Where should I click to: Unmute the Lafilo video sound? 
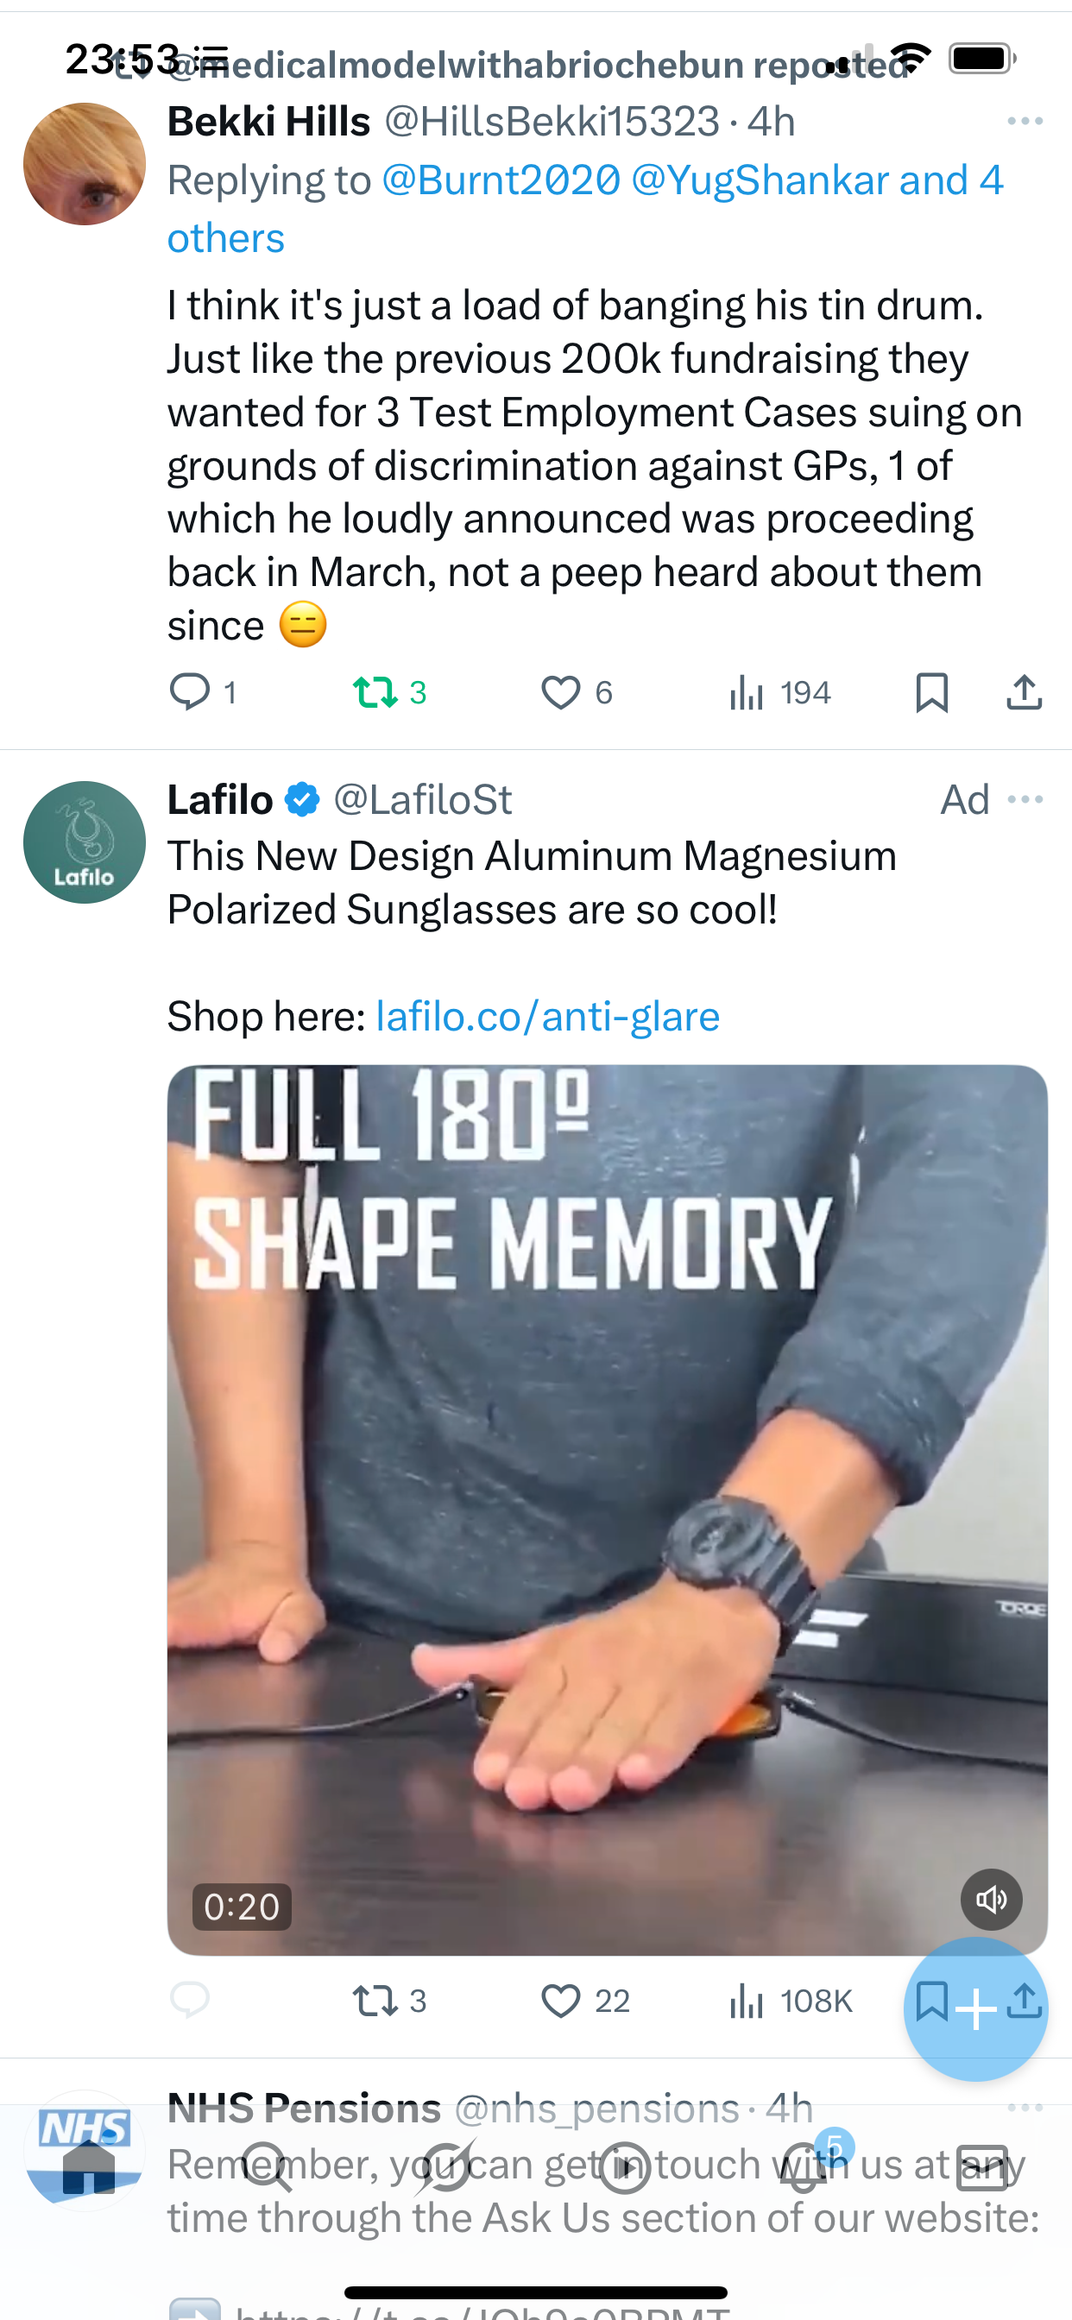point(991,1900)
